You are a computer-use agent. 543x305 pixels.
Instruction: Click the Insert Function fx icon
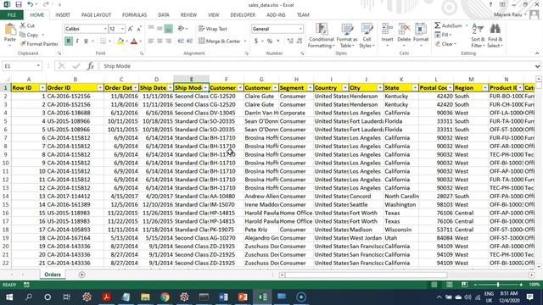91,66
